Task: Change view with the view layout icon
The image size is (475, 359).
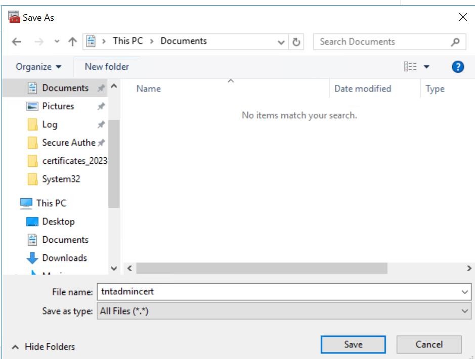Action: (x=410, y=66)
